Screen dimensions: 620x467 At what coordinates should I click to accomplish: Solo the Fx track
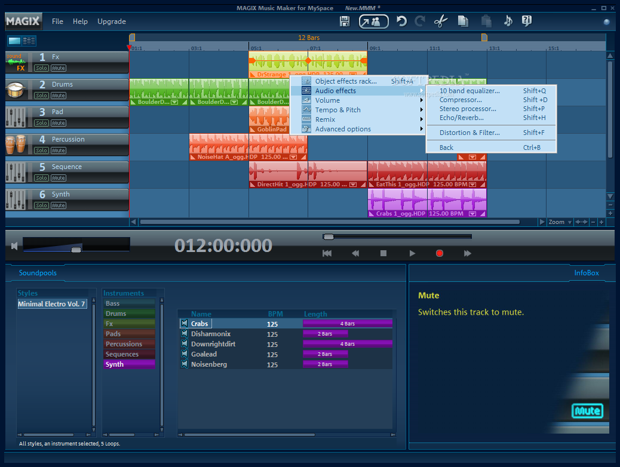tap(41, 68)
